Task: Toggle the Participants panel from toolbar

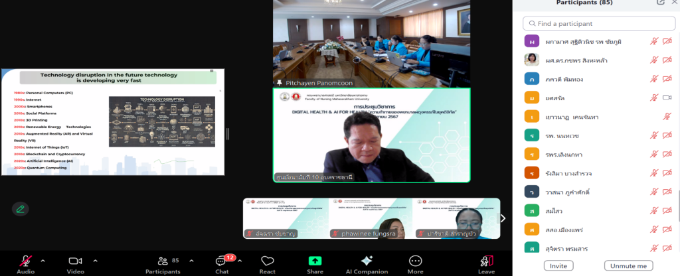Action: coord(163,264)
